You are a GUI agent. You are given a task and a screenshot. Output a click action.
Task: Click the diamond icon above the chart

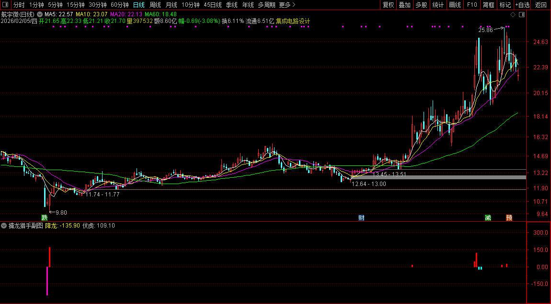pyautogui.click(x=513, y=15)
